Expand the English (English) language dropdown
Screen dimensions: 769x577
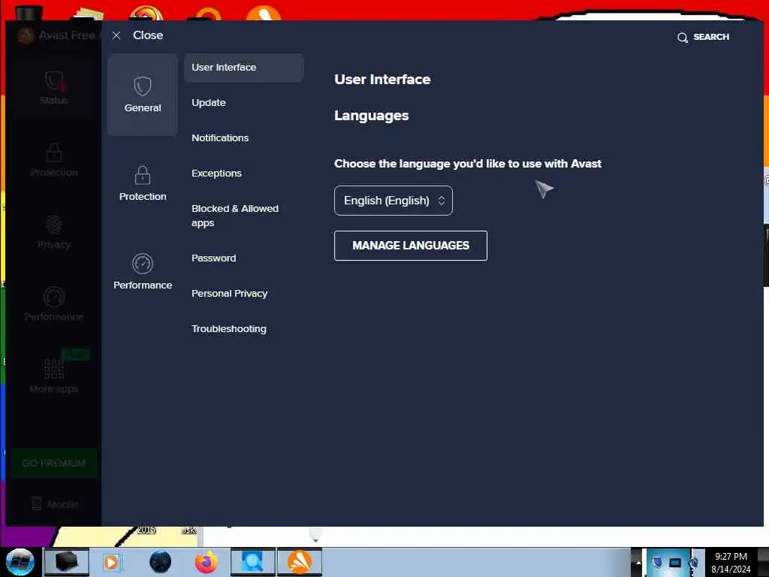pos(393,201)
